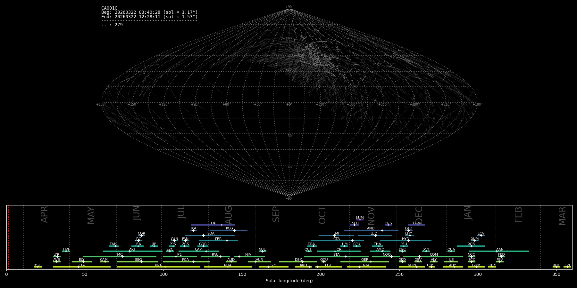
Task: Click the peak marker on the XCB bar
Action: coord(471,246)
